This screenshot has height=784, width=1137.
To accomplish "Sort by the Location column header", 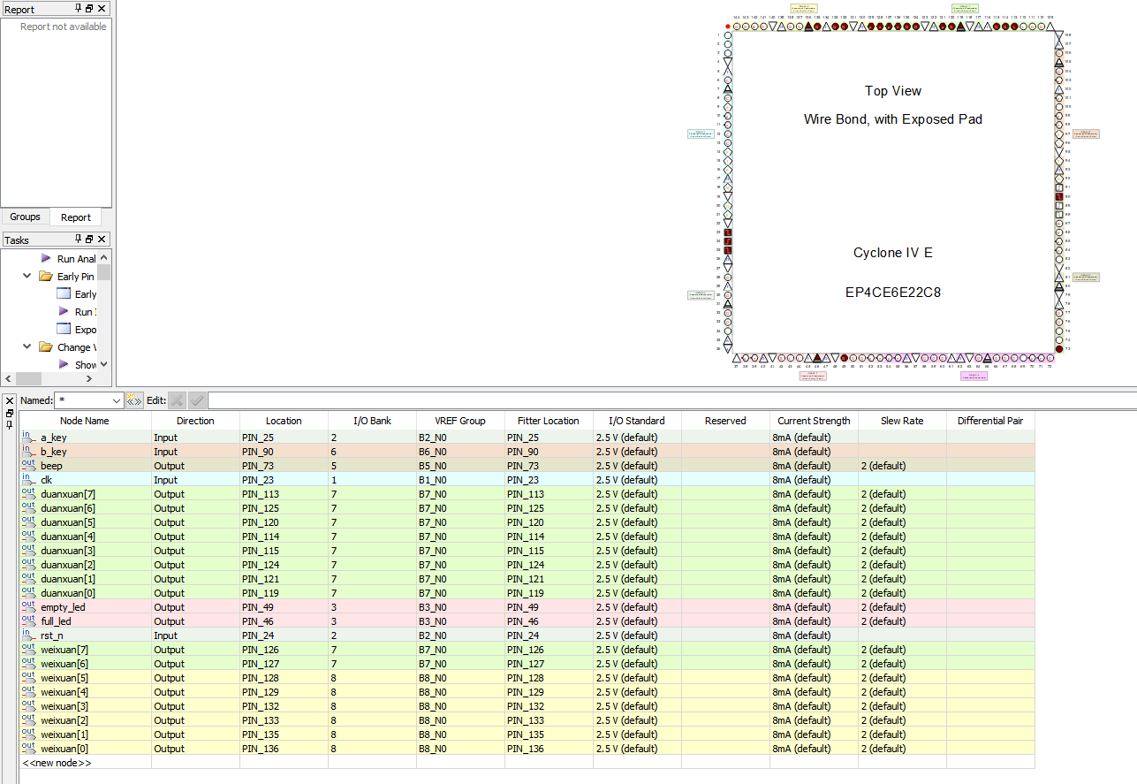I will click(284, 421).
